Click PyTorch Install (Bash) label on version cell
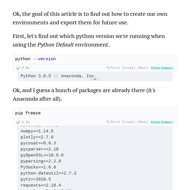 point(128,68)
